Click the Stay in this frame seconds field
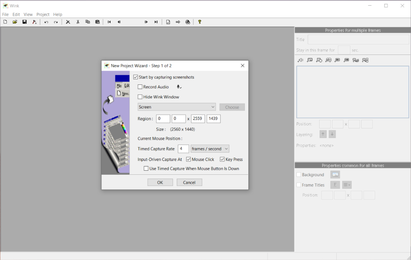The width and height of the screenshot is (411, 260). 344,50
